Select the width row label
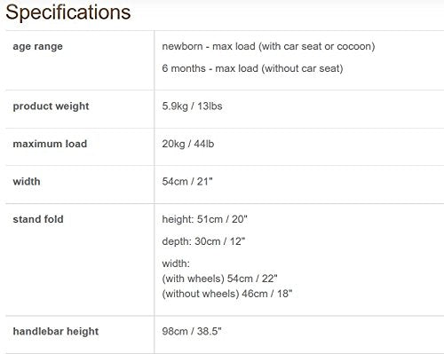The image size is (444, 354). tap(27, 181)
